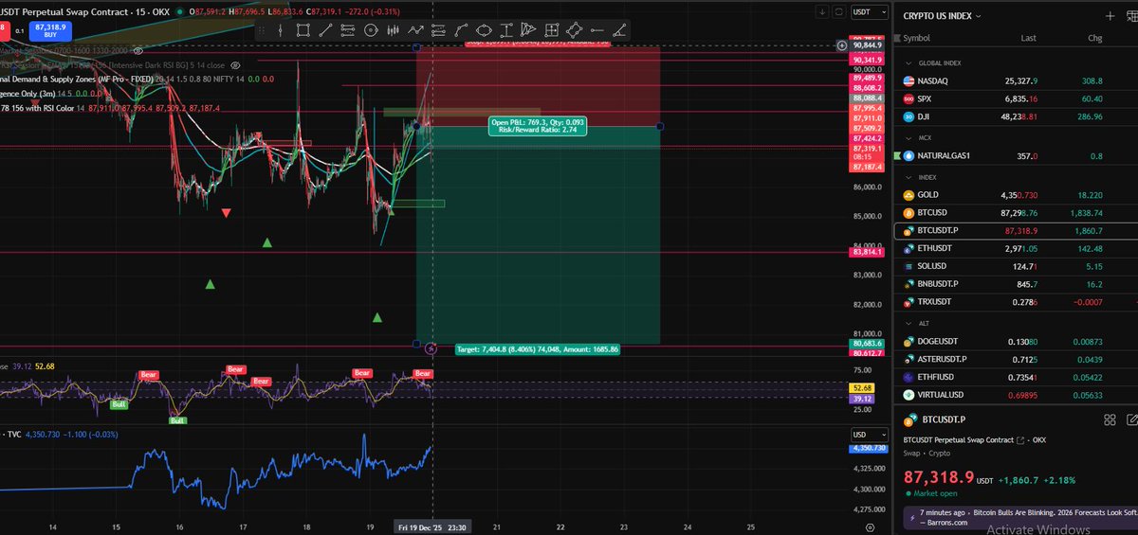The width and height of the screenshot is (1138, 535).
Task: Pick the rotated rectangle drawing tool
Action: pos(574,29)
